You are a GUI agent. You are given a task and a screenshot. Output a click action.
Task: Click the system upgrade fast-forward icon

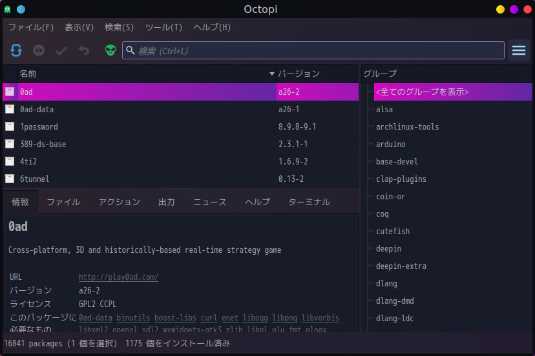pyautogui.click(x=39, y=50)
